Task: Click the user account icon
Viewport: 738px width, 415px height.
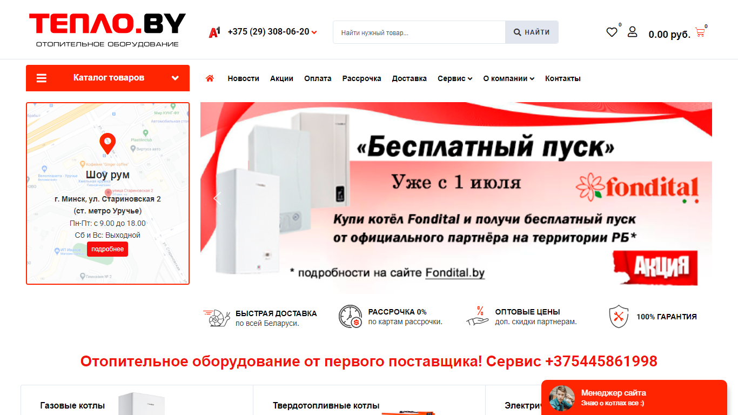Action: [x=632, y=32]
